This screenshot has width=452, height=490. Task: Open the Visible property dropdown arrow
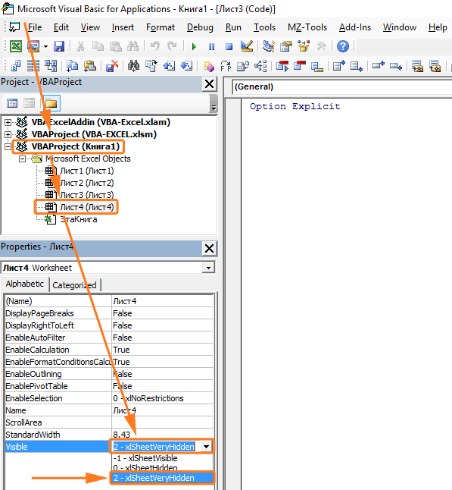coord(206,447)
